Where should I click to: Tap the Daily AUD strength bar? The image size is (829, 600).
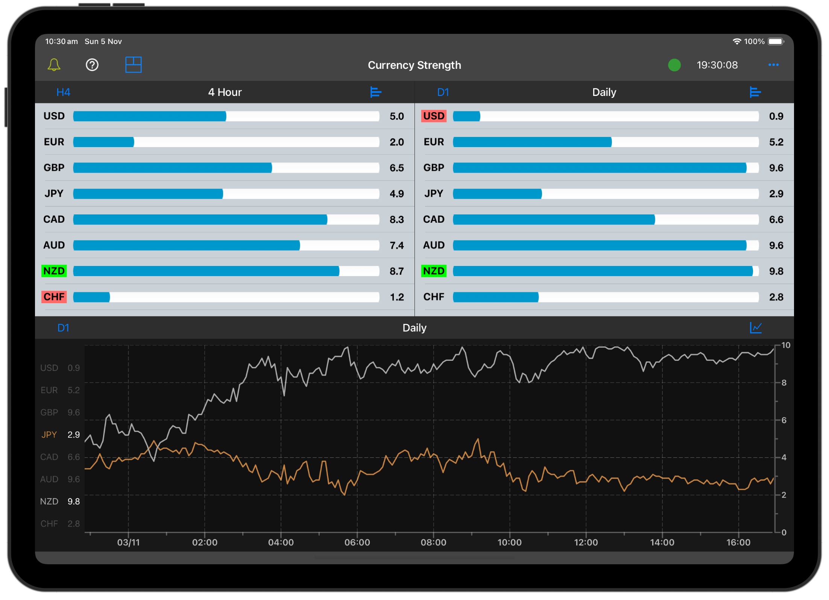coord(606,245)
